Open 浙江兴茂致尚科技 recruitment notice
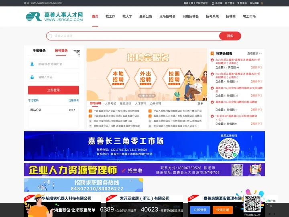Image resolution: width=289 pixels, height=217 pixels. tap(113, 121)
